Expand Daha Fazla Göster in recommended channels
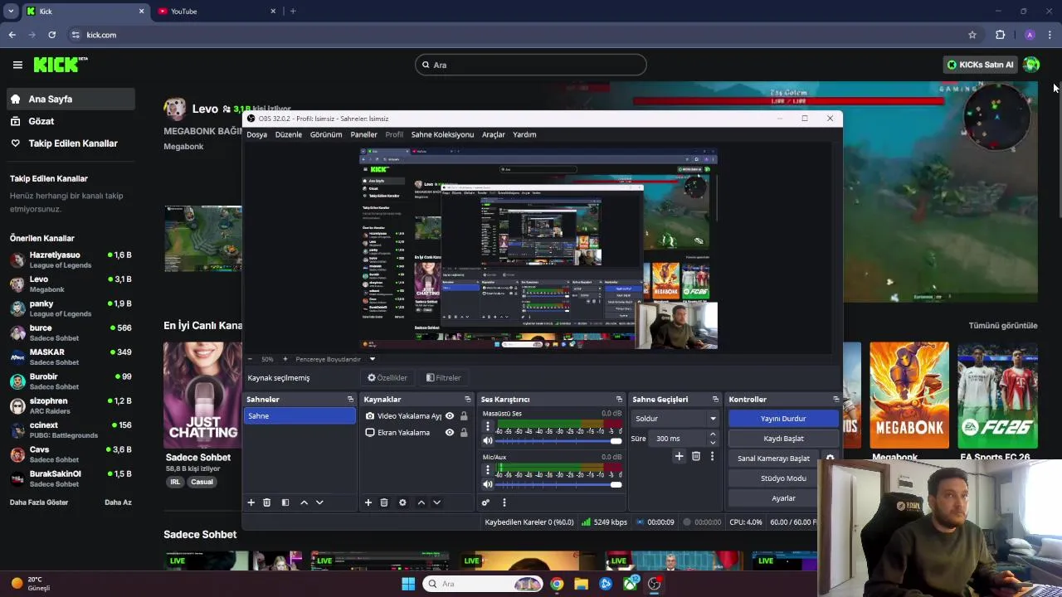 point(39,502)
